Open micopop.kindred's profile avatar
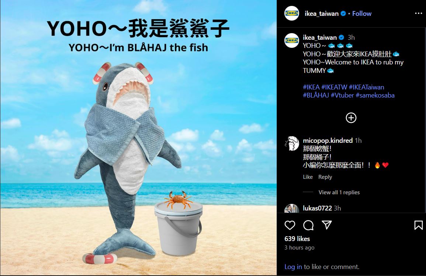Viewport: 426px width, 276px height. [x=291, y=144]
